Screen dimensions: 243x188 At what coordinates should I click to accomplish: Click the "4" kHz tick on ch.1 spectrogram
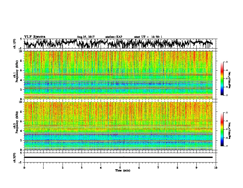point(21,80)
